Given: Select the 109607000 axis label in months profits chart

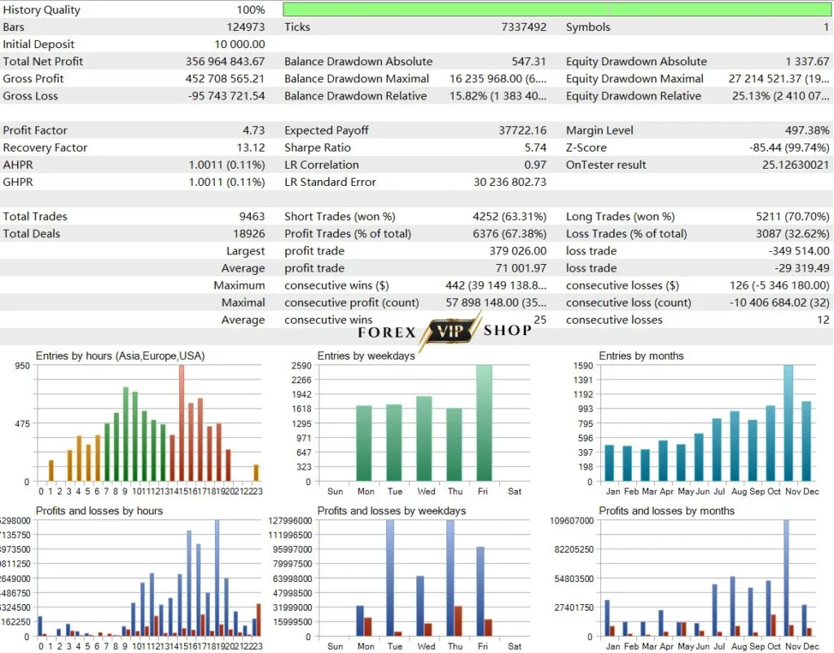Looking at the screenshot, I should (x=572, y=520).
